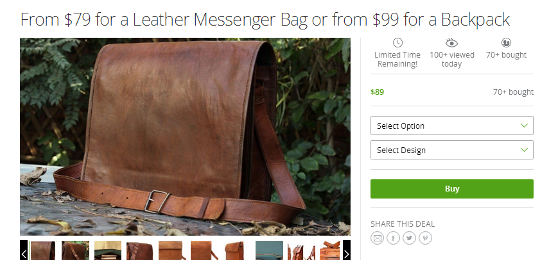Click the main leather bag image

[185, 136]
